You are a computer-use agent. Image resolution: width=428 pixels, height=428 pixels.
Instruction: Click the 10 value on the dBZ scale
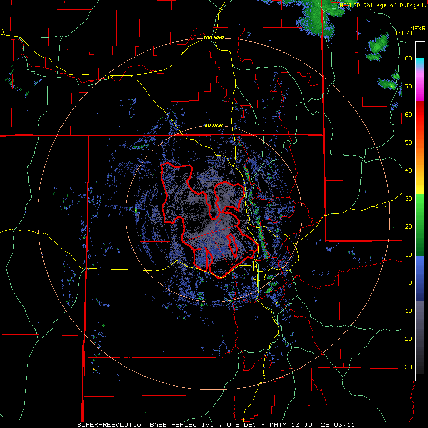409,255
